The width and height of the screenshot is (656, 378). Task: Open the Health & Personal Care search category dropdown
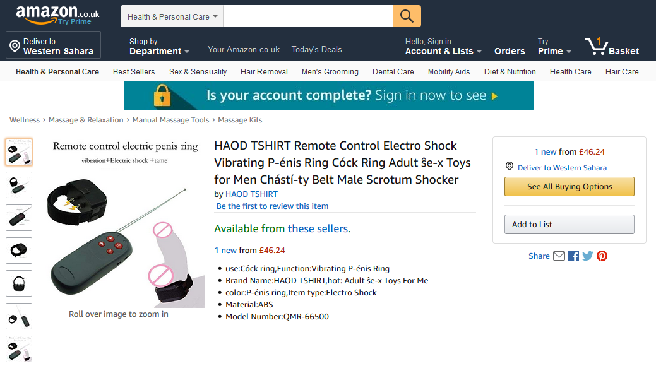tap(172, 16)
